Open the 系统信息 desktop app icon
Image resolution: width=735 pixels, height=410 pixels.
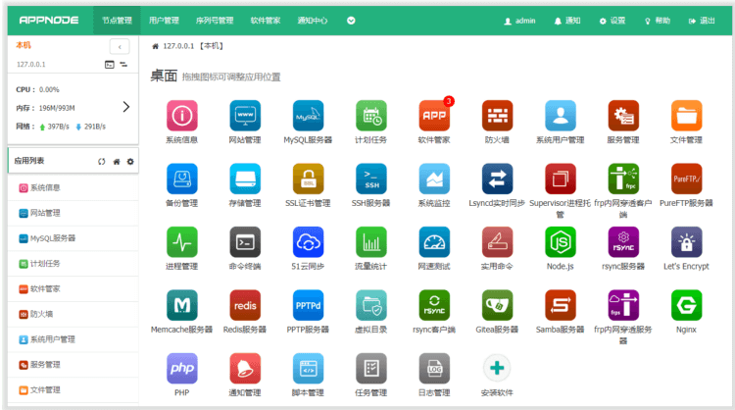(x=182, y=116)
